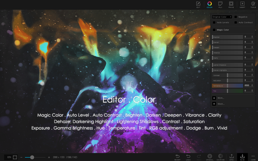Click the Tint slider handle
This screenshot has width=258, height=161.
228,91
